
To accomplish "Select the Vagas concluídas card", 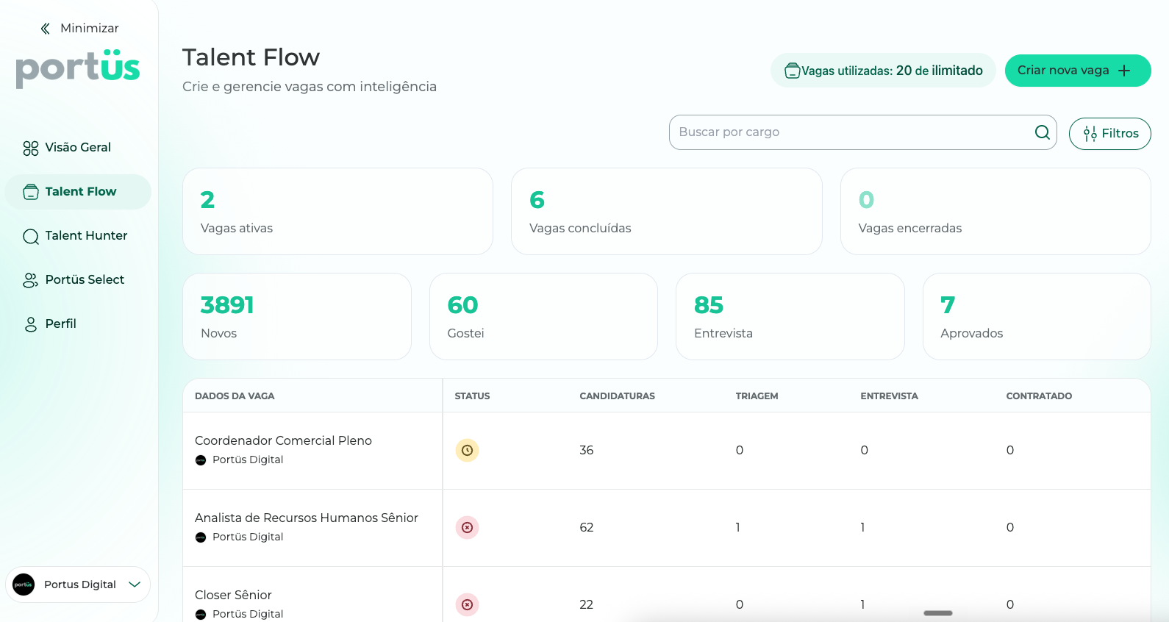I will [x=667, y=212].
